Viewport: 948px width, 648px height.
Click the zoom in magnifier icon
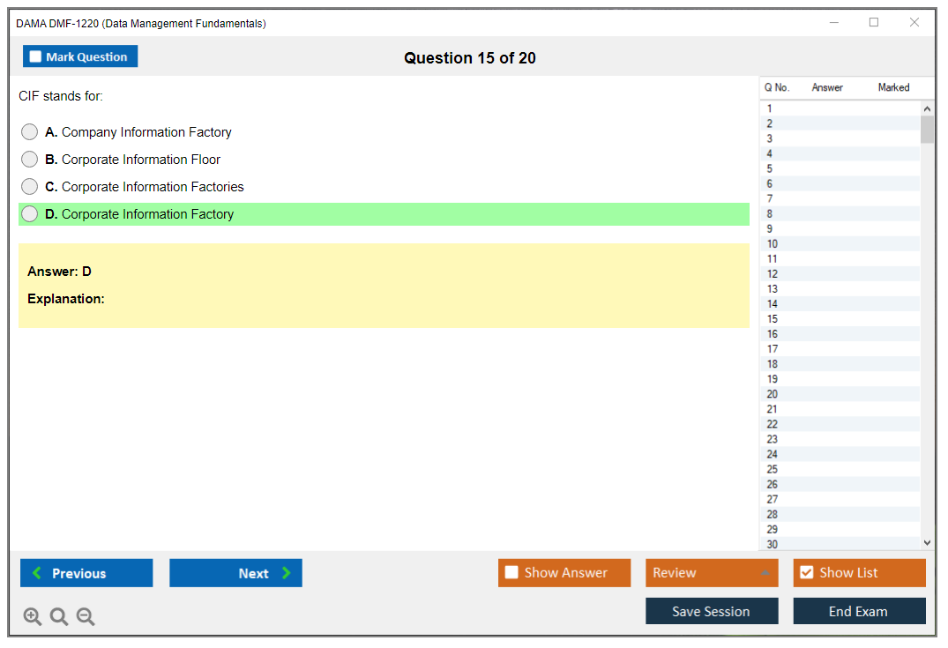coord(33,617)
